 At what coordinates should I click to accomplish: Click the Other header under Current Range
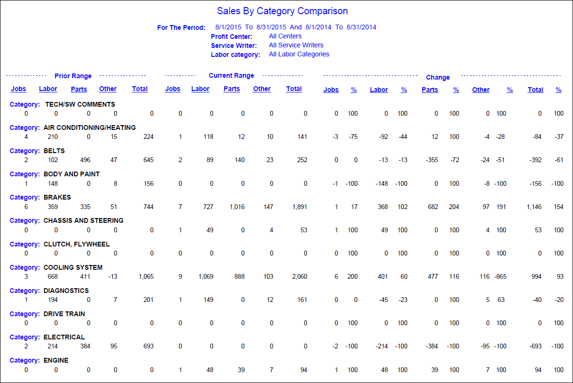pos(262,89)
